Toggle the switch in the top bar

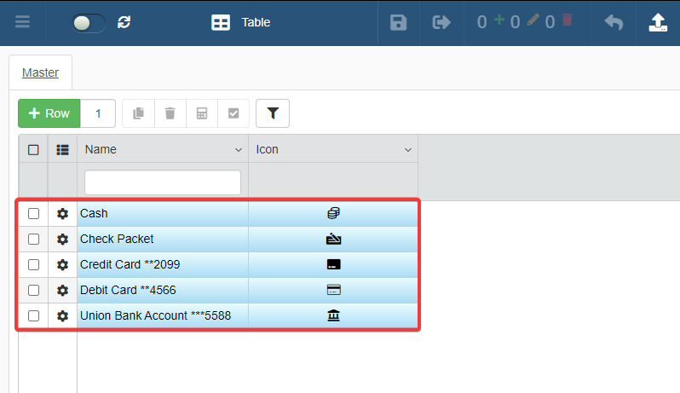[89, 23]
